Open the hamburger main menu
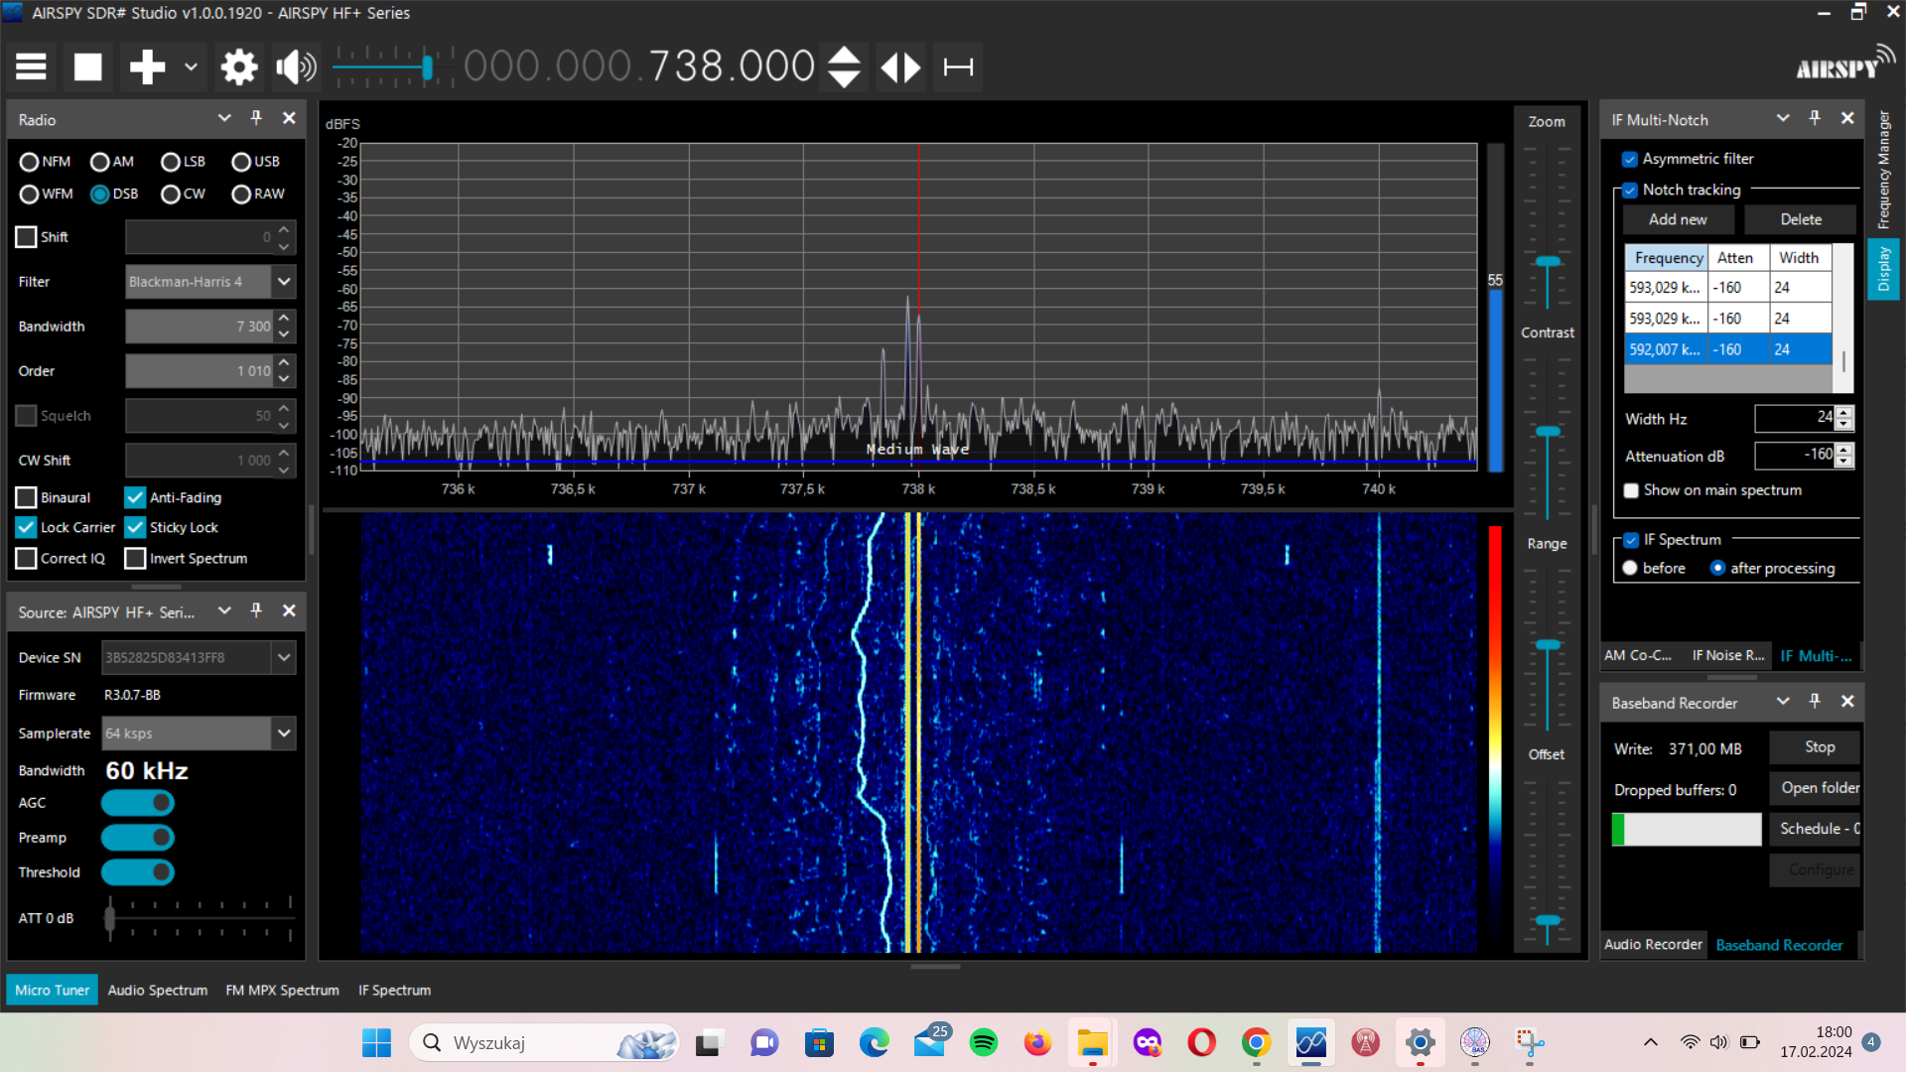Viewport: 1906px width, 1072px height. point(31,67)
